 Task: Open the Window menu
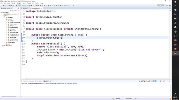point(37,3)
